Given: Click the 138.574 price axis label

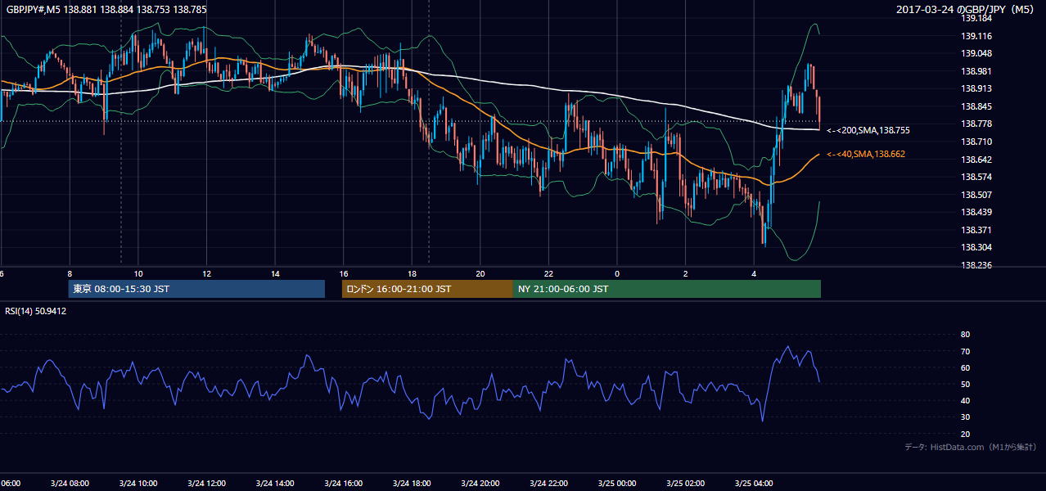Looking at the screenshot, I should pyautogui.click(x=976, y=177).
